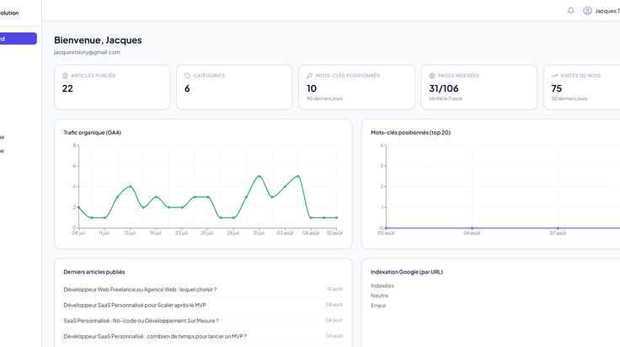Select the Indexées legend entry
The height and width of the screenshot is (347, 620).
[x=382, y=286]
